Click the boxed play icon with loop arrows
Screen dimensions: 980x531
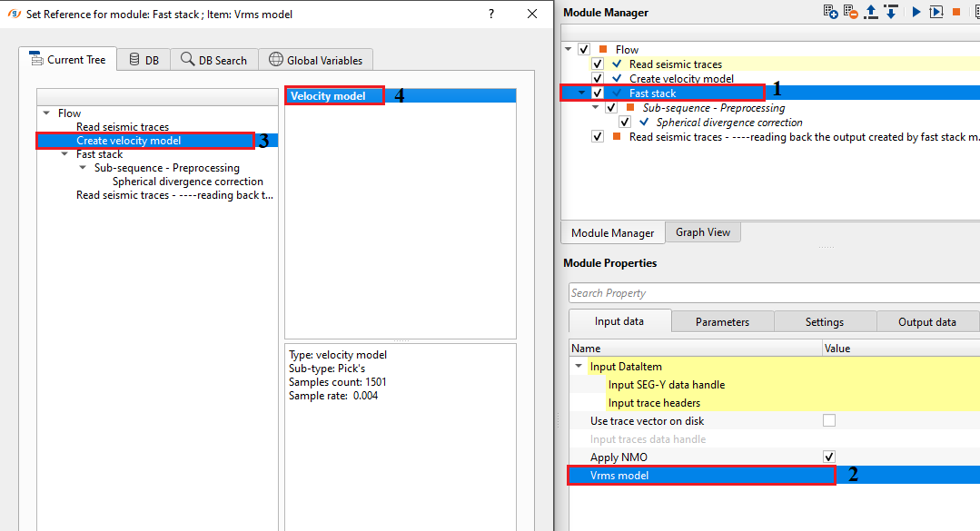[x=936, y=12]
